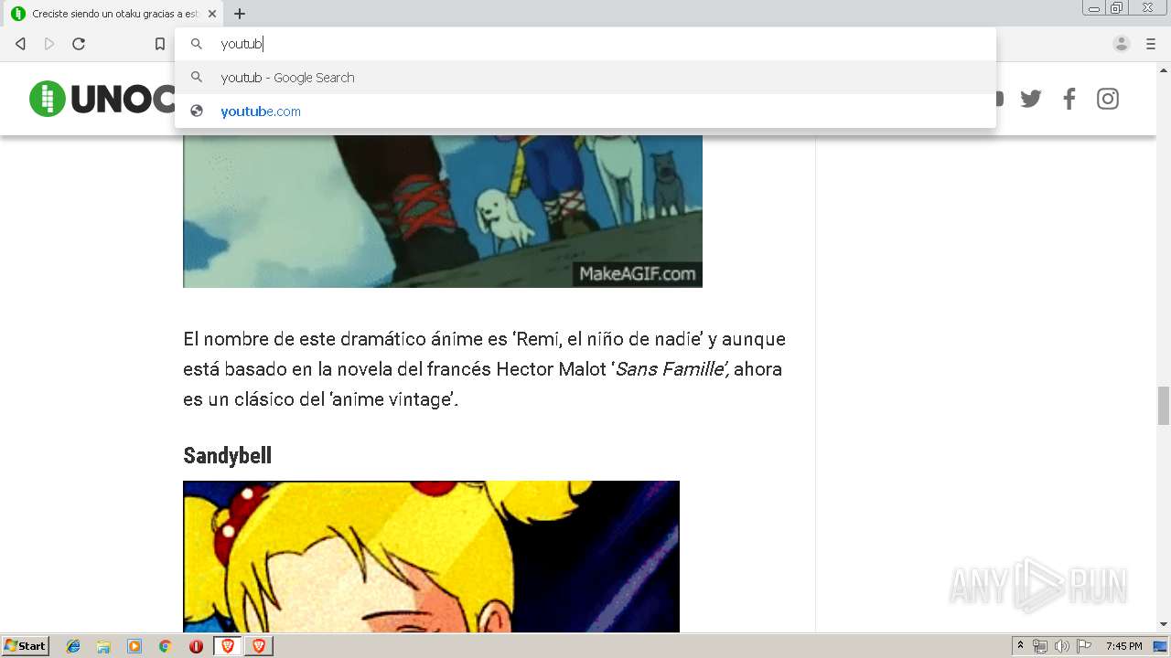Launch Opera from taskbar
The image size is (1171, 658).
[196, 646]
